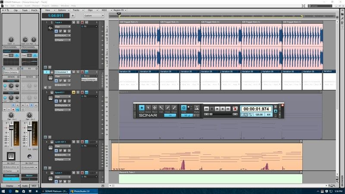Click the Audio button in inspector
345x194 pixels.
pos(25,186)
